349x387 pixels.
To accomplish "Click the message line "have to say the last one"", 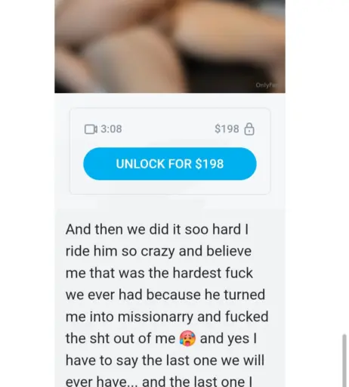I will [x=165, y=360].
